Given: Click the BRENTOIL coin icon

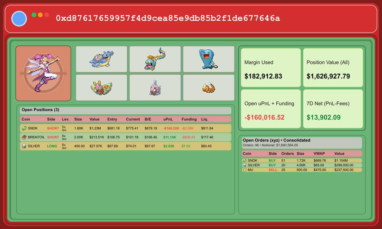Looking at the screenshot, I should [24, 137].
